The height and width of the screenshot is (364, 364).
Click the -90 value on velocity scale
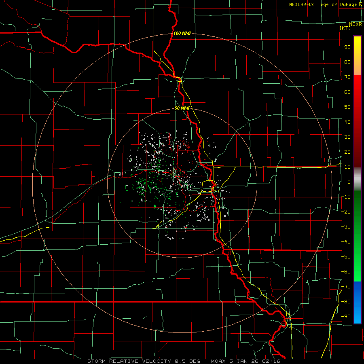point(346,317)
